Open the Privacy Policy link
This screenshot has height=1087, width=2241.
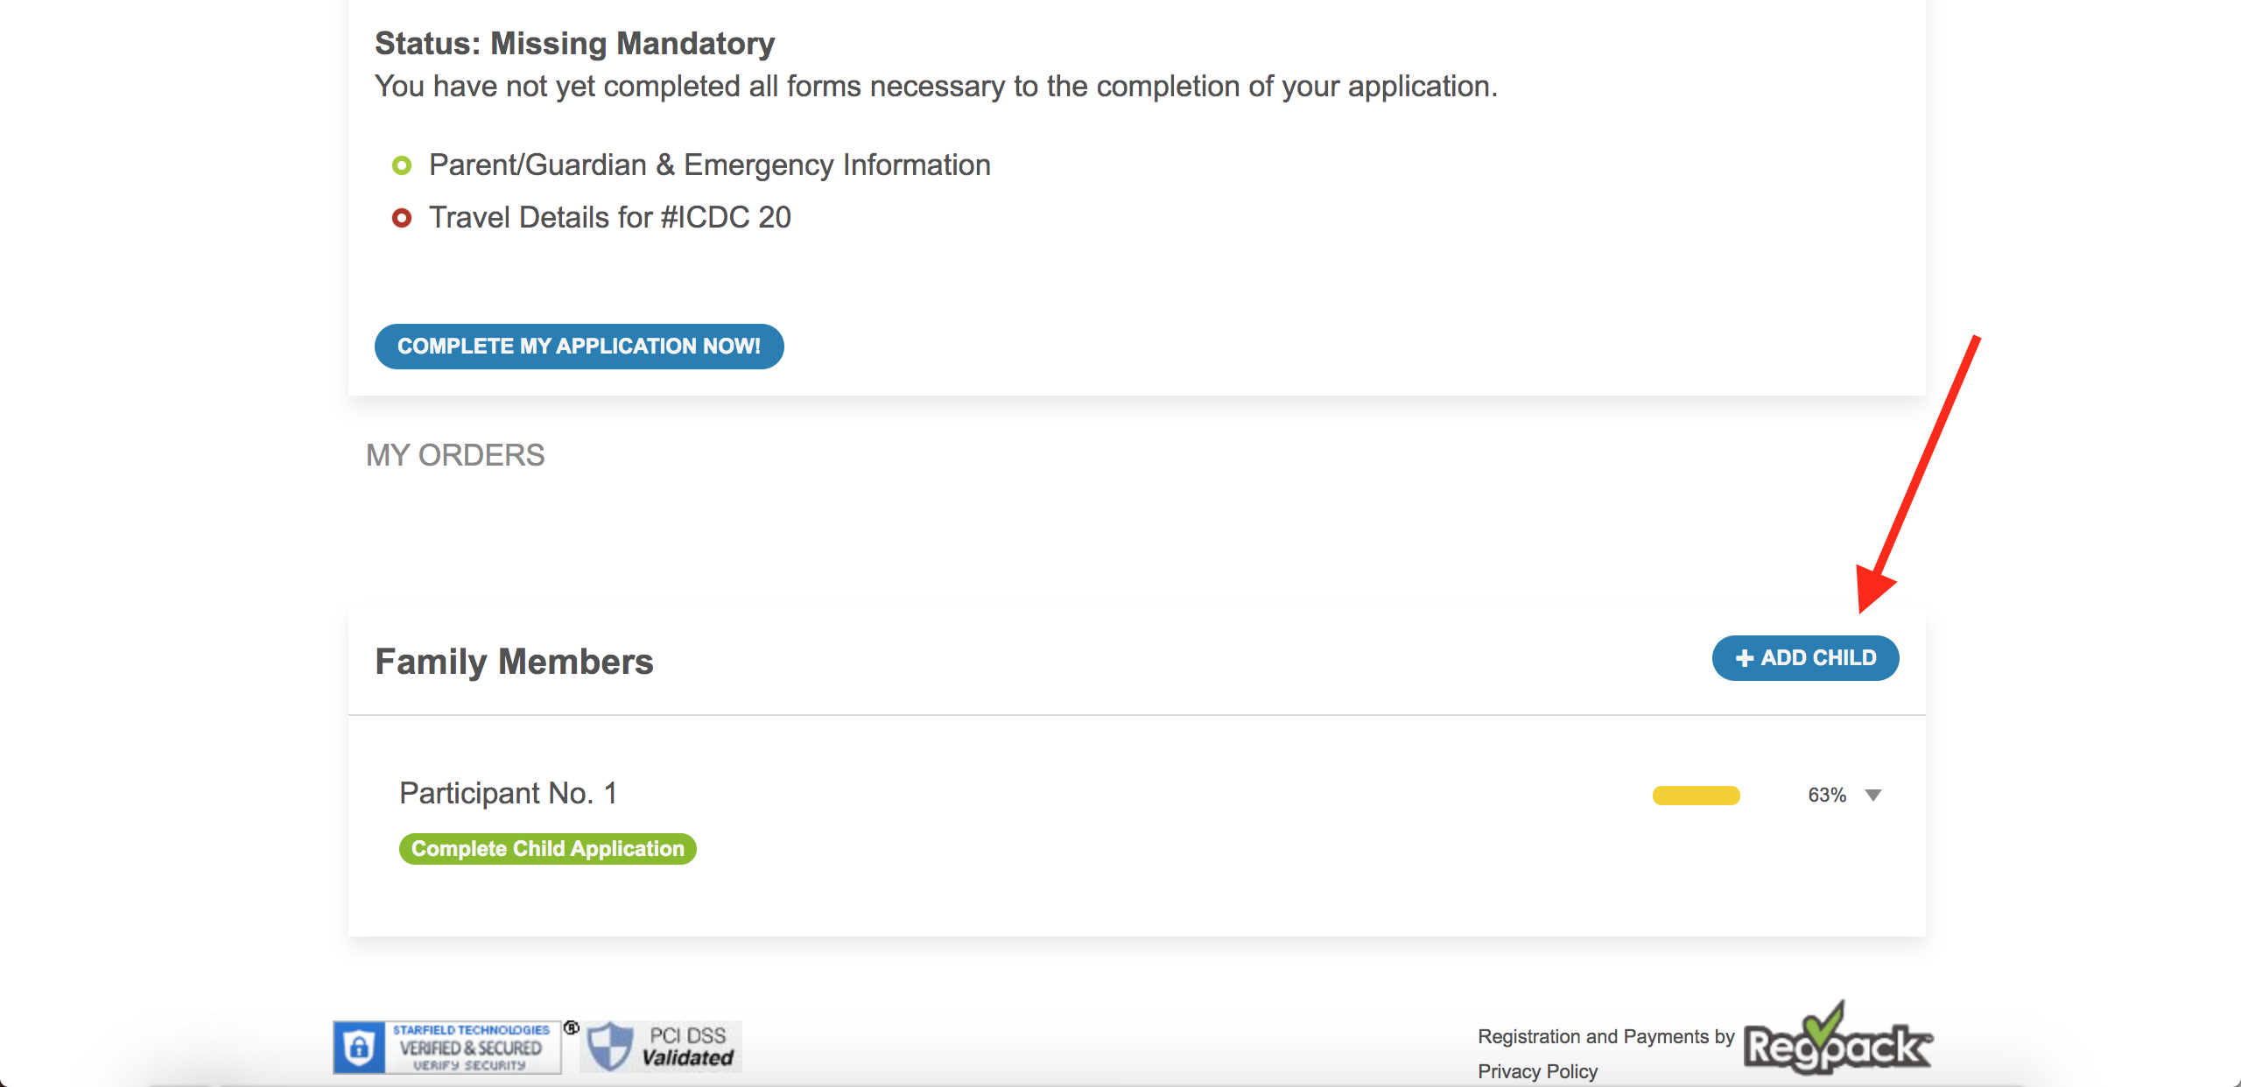tap(1538, 1071)
